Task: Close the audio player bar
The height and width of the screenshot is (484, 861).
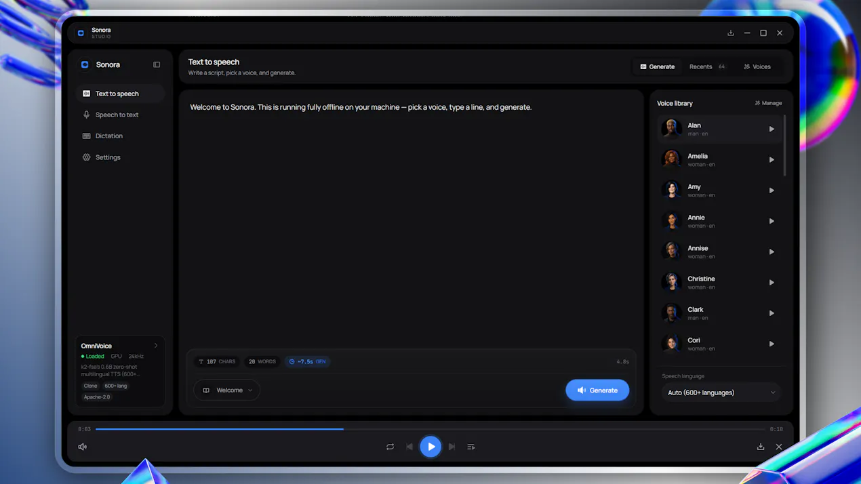Action: coord(779,447)
